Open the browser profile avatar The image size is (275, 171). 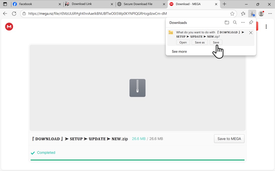coord(261,14)
